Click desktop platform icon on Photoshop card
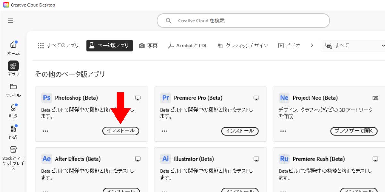385x192 pixels. click(x=138, y=98)
